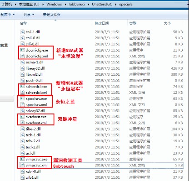Click the 74 KB size cell
189x181 pixels.
click(x=178, y=87)
